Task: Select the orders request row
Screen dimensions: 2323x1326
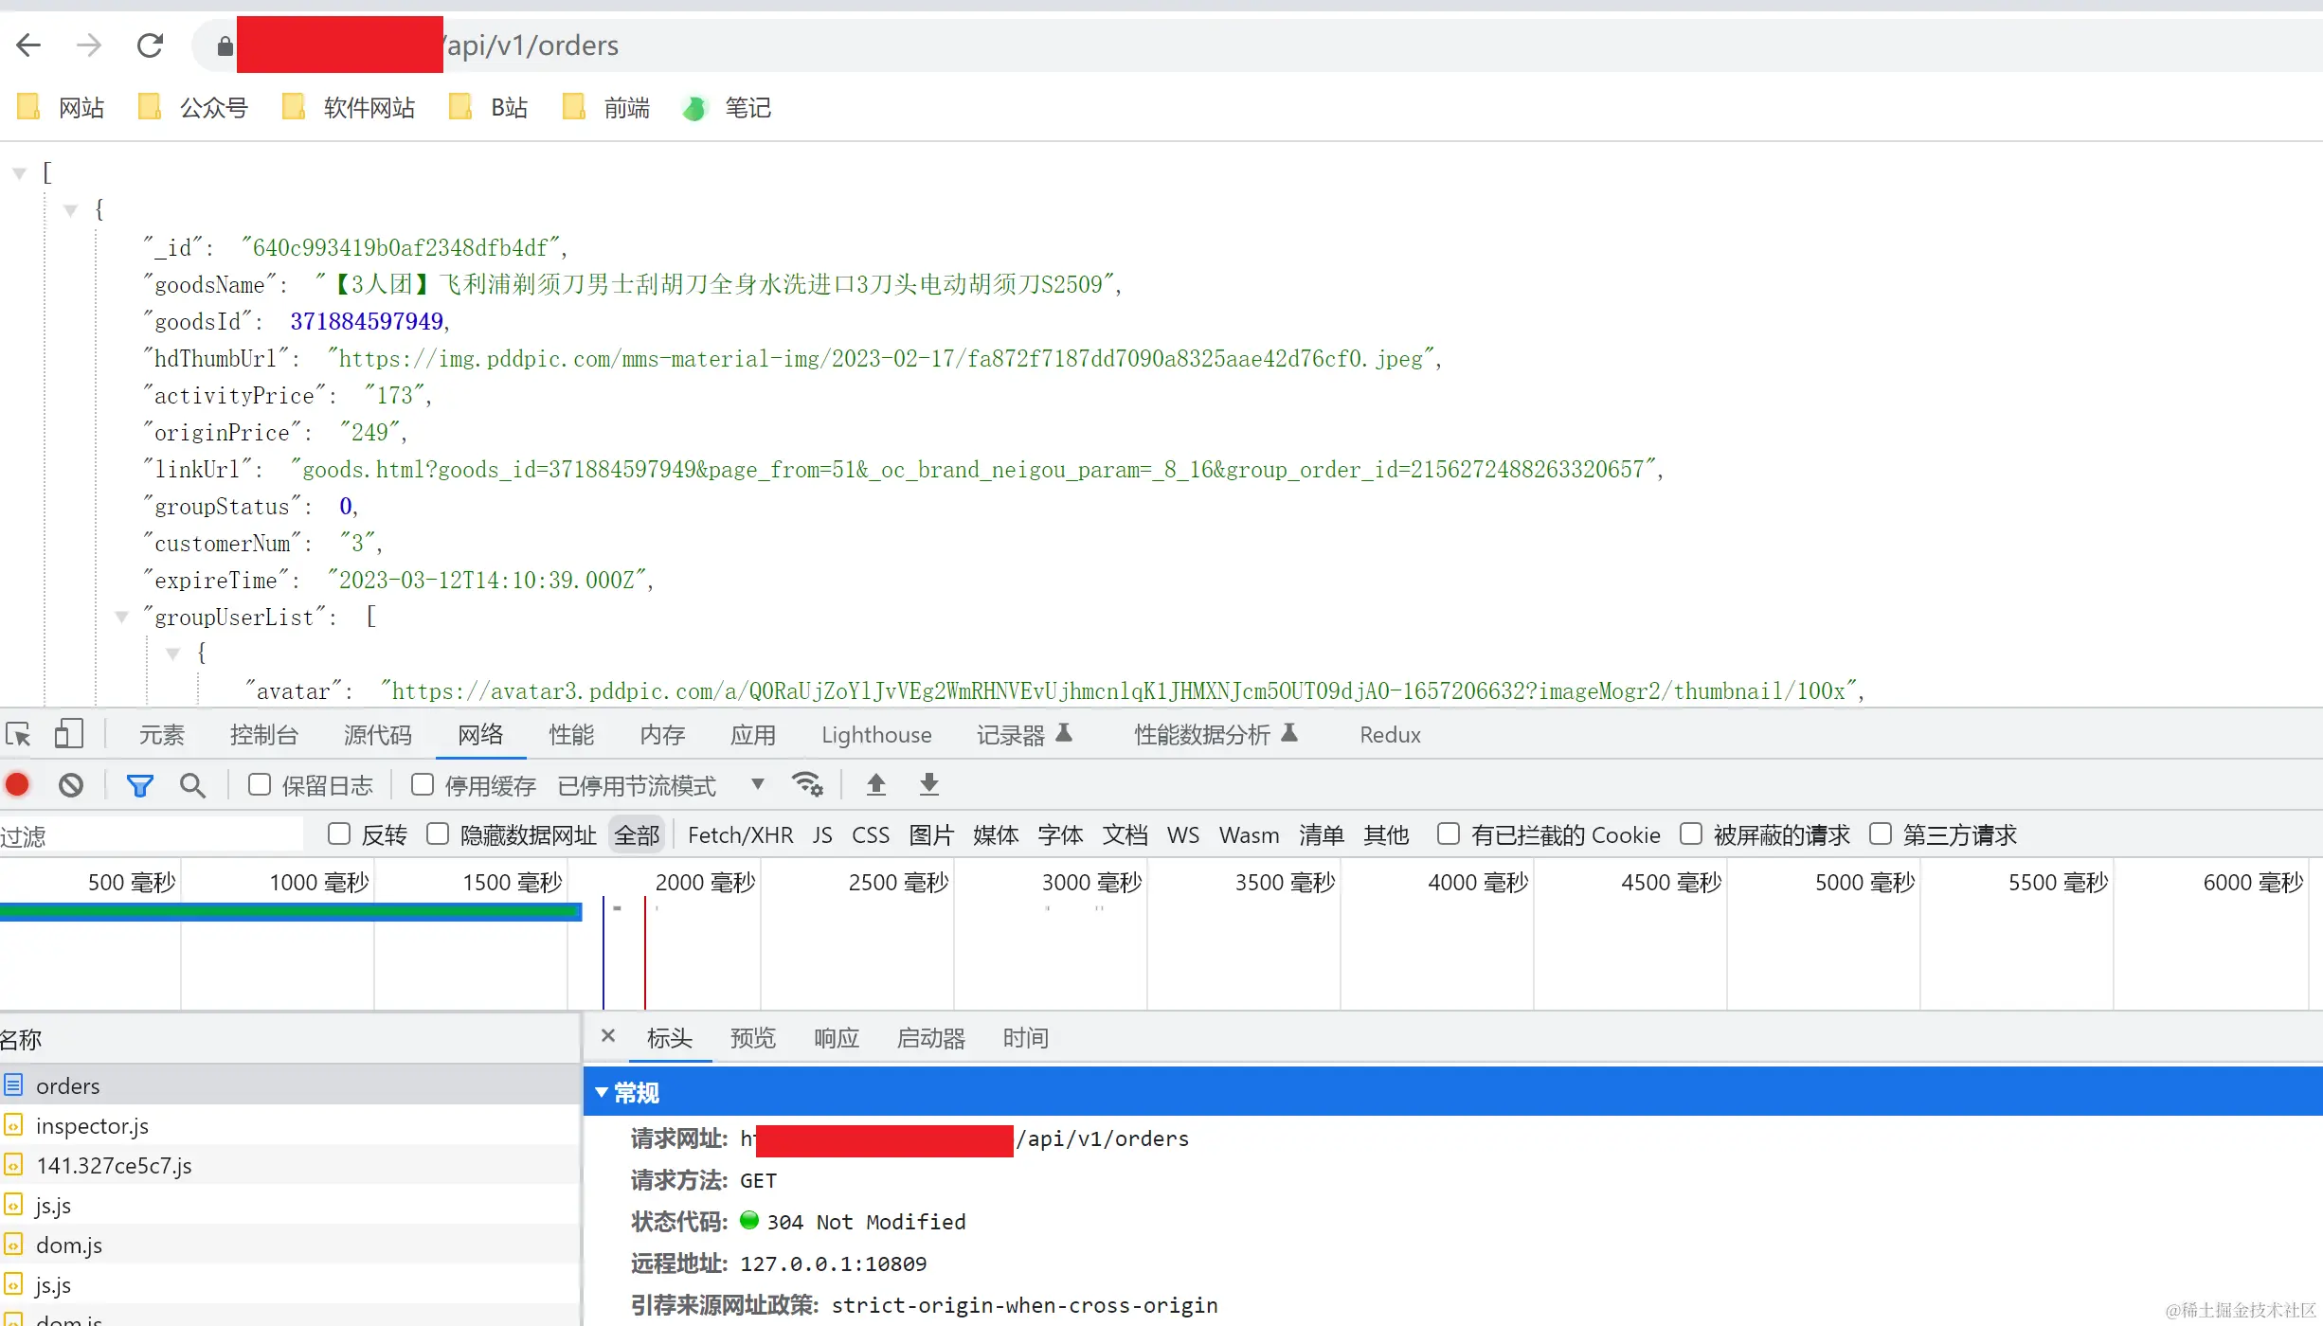Action: [x=290, y=1085]
